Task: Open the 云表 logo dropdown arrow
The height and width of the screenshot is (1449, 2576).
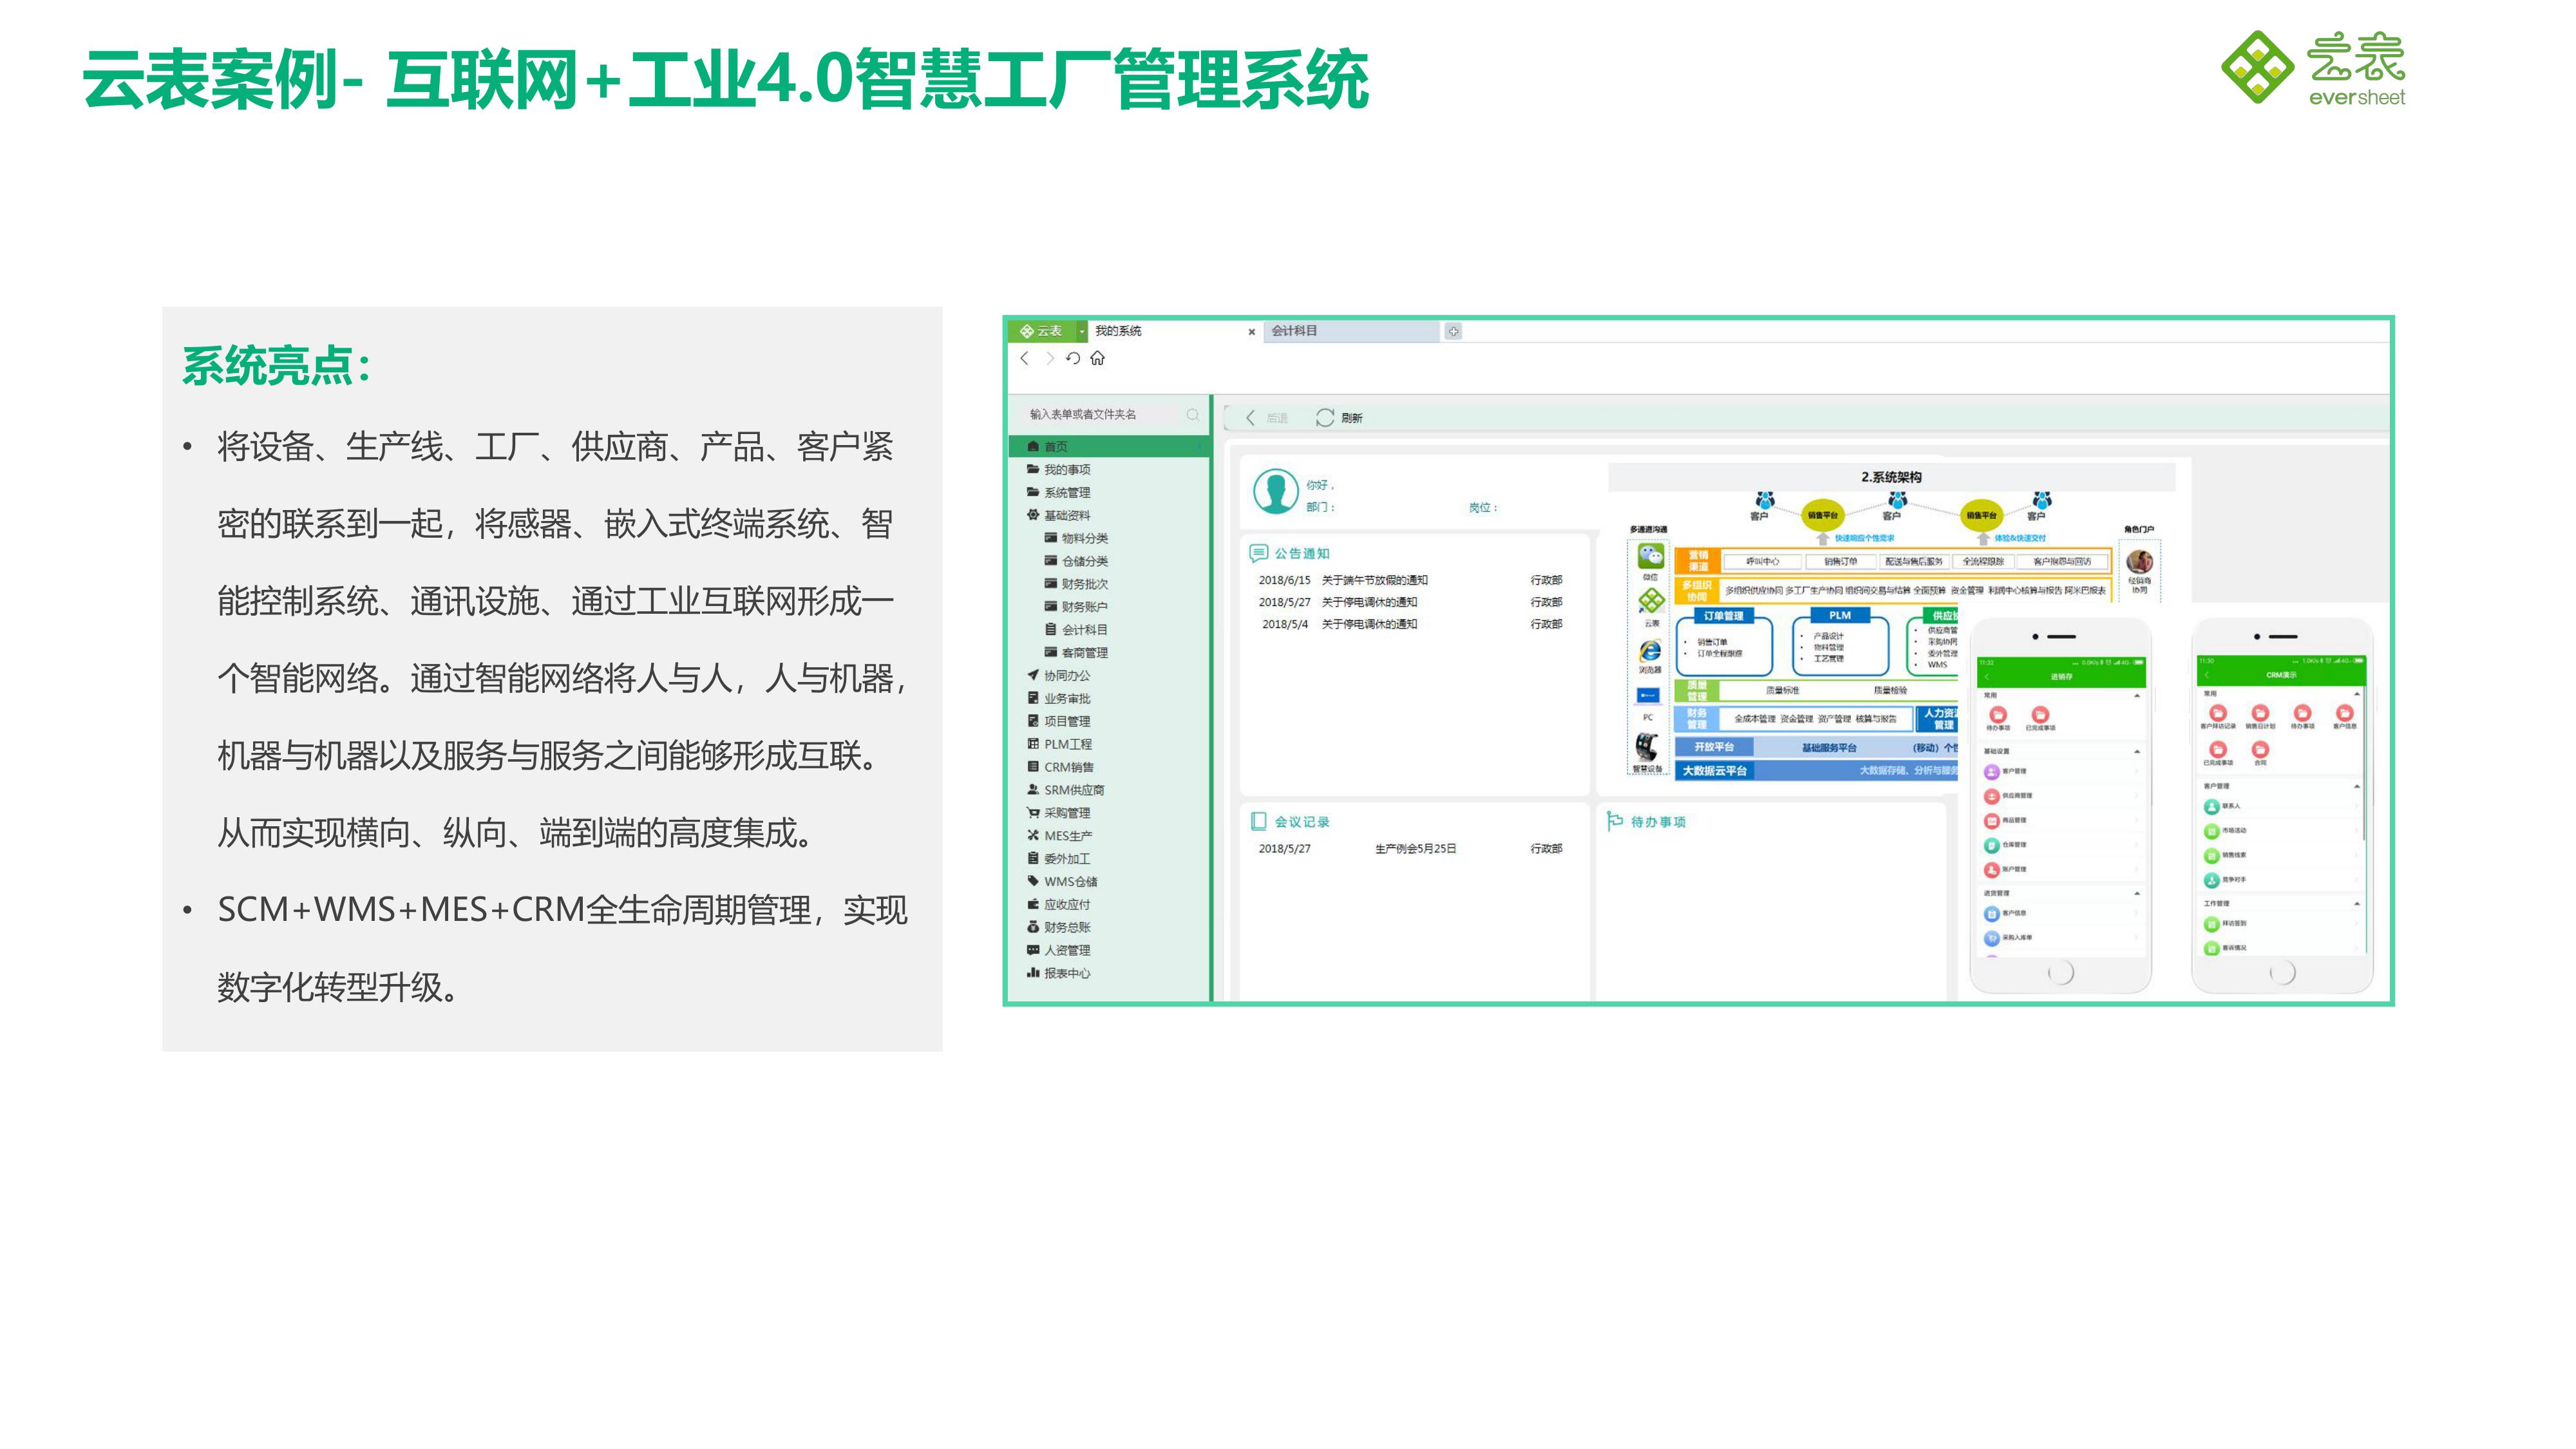Action: [x=1081, y=331]
